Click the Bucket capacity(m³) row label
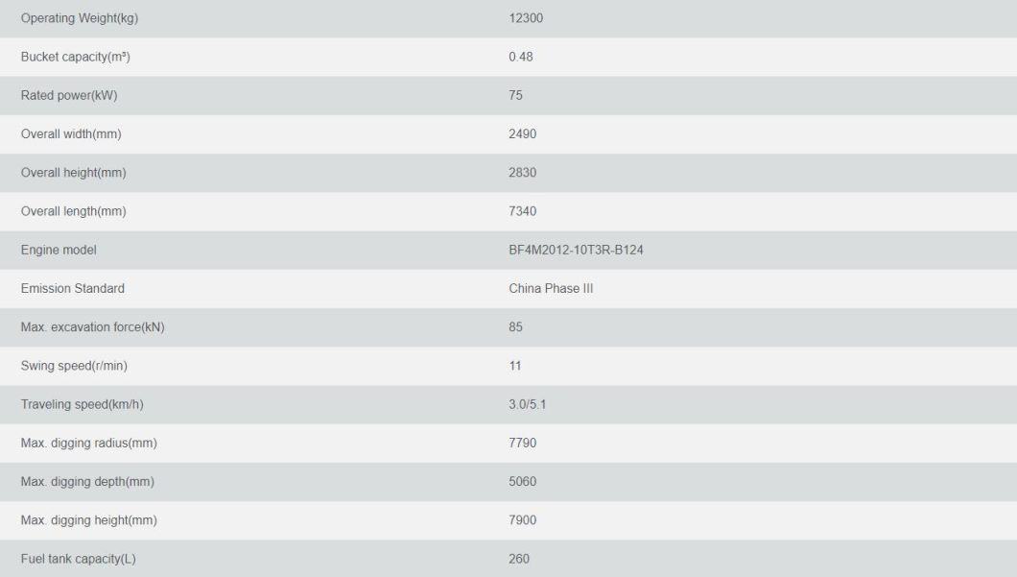The height and width of the screenshot is (577, 1017). [x=75, y=57]
